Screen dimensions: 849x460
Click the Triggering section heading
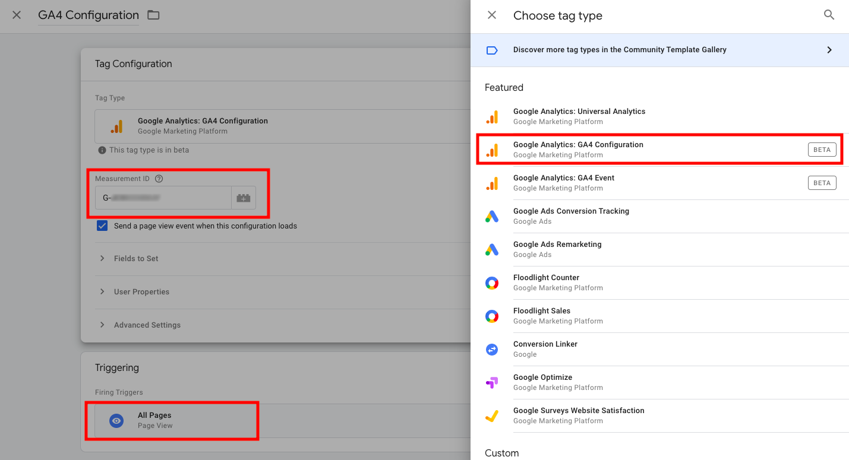(117, 368)
